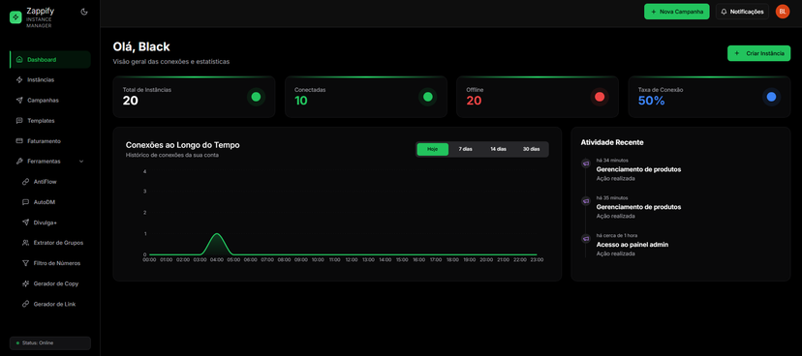Click the chart peak at 04:00
Screen dimensions: 802x356
pos(217,234)
